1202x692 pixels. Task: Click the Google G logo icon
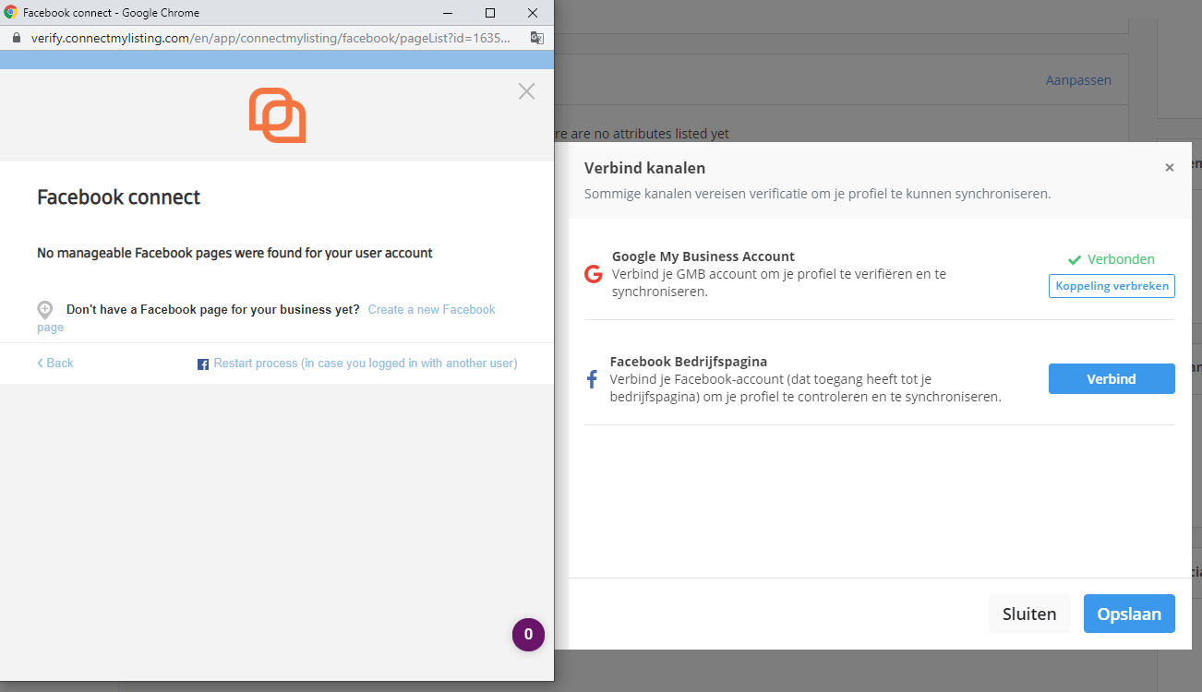pyautogui.click(x=593, y=274)
